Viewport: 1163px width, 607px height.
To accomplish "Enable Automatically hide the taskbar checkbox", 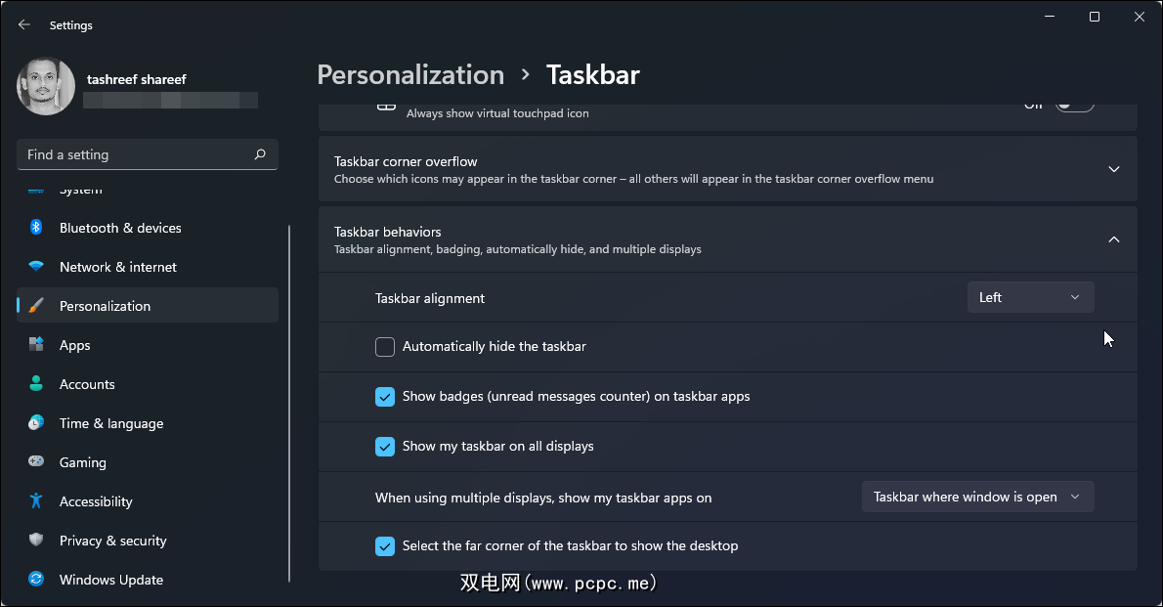I will tap(385, 347).
